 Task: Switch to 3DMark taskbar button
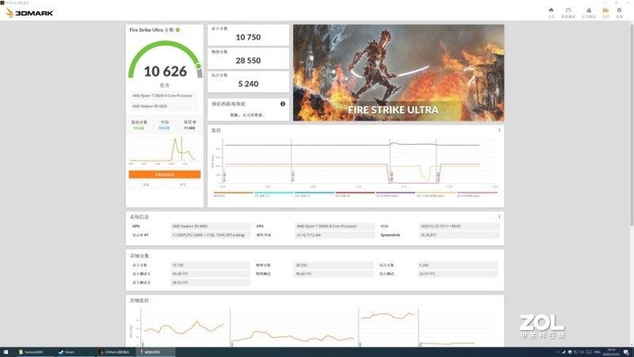[x=114, y=352]
